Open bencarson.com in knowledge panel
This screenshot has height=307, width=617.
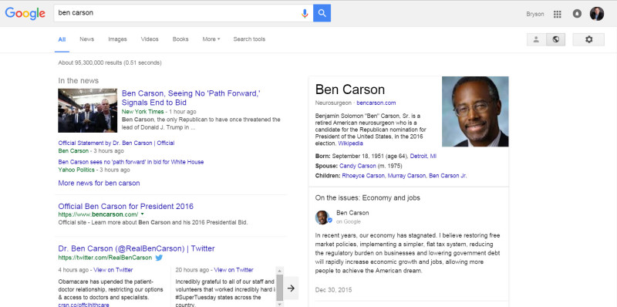pyautogui.click(x=376, y=103)
